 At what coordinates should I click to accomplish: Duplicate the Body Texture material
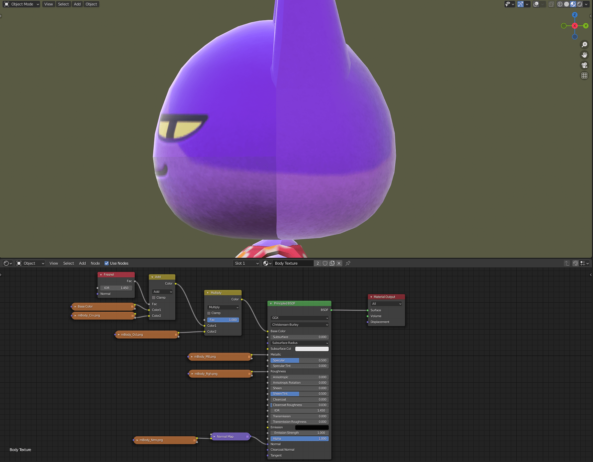(332, 263)
